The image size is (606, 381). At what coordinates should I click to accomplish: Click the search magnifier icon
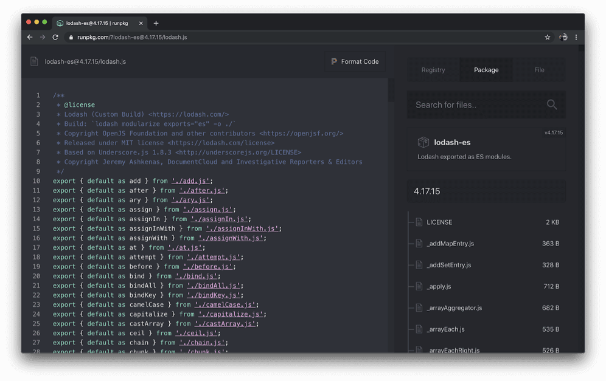(552, 105)
